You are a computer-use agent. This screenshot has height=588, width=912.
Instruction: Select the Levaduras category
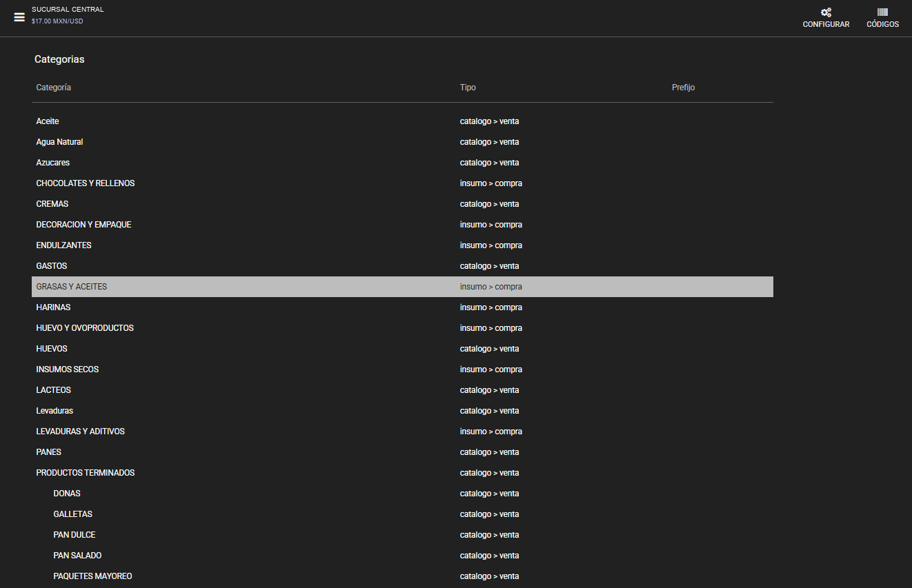[402, 411]
